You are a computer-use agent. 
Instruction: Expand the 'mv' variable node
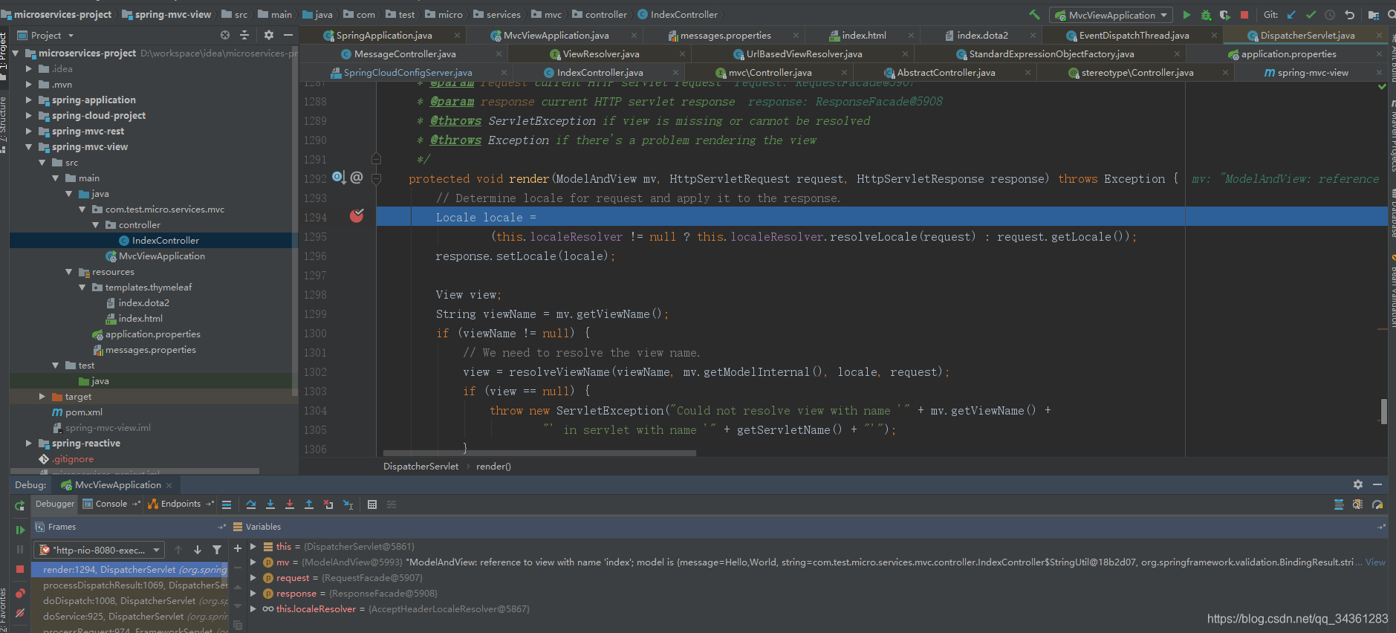click(x=253, y=562)
